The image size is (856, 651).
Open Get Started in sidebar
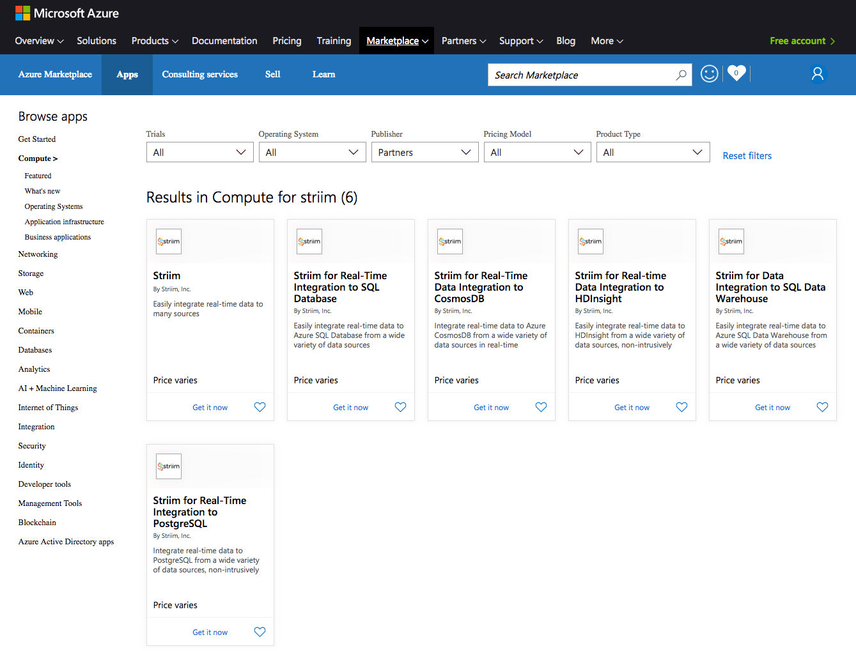[x=37, y=139]
